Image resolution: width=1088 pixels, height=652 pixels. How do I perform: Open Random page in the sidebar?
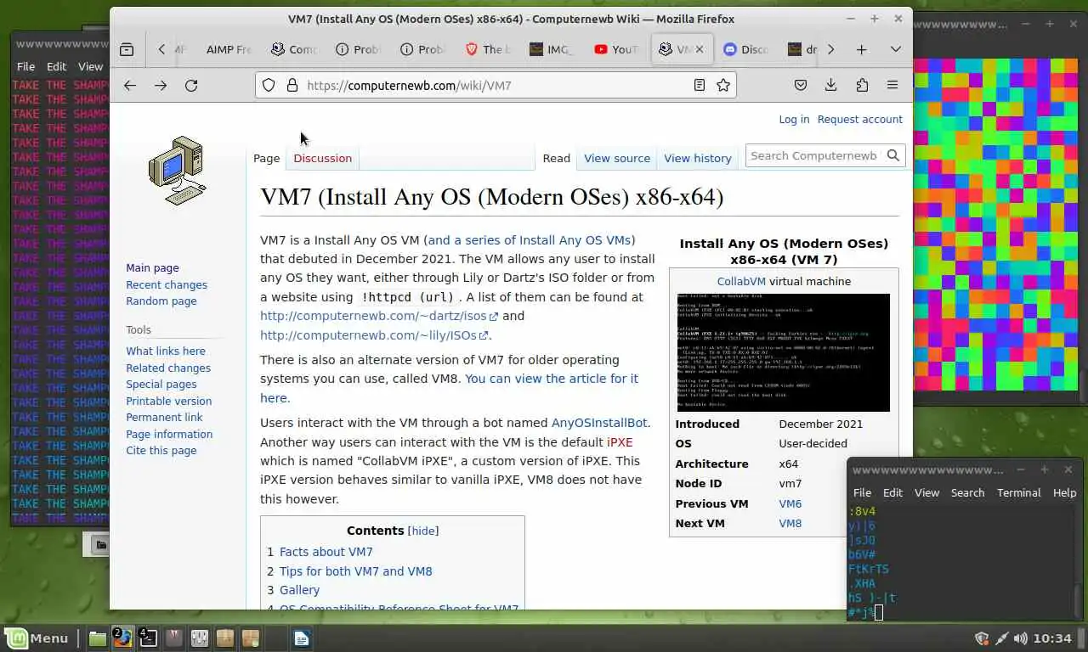click(161, 301)
